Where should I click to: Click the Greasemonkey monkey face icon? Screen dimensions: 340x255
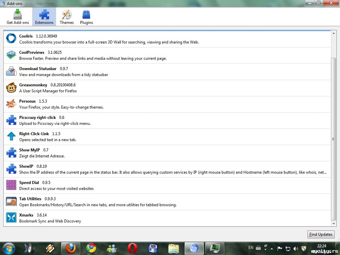click(x=11, y=88)
